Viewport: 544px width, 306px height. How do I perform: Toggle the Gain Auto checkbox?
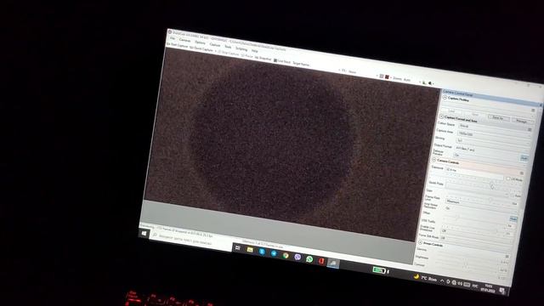pos(513,195)
